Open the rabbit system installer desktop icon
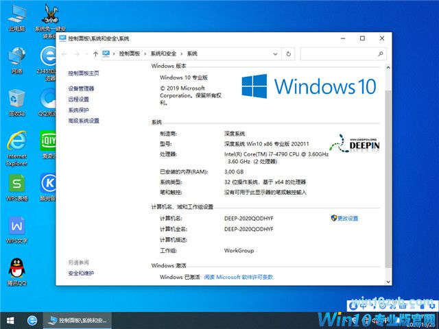 pyautogui.click(x=50, y=21)
